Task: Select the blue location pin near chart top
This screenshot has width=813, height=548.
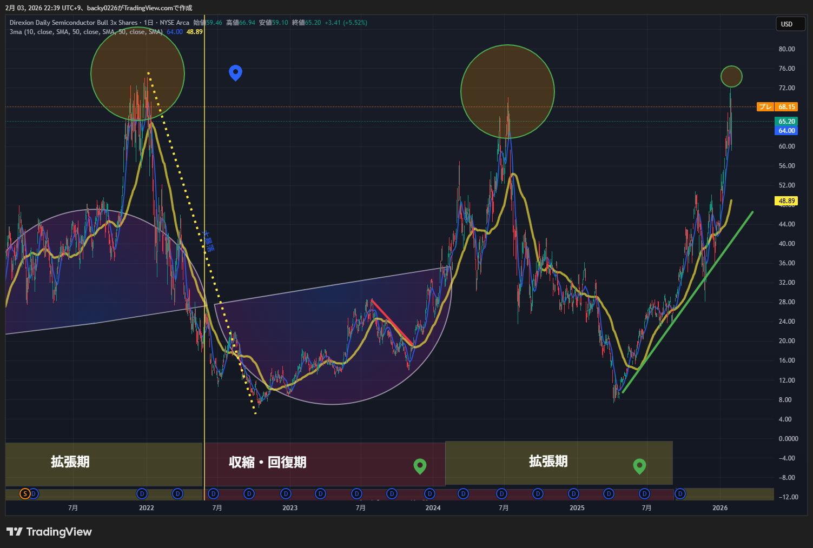Action: 235,72
